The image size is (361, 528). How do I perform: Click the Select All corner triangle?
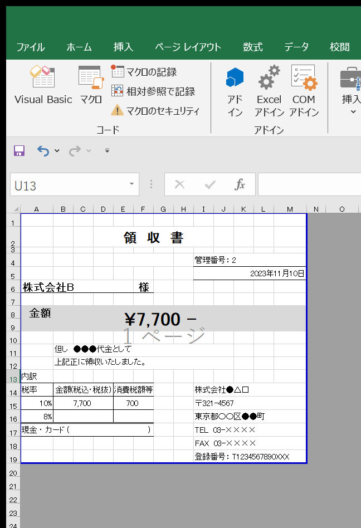[16, 209]
